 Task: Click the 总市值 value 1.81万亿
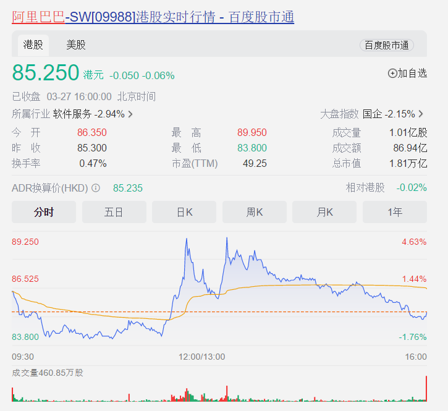click(408, 164)
